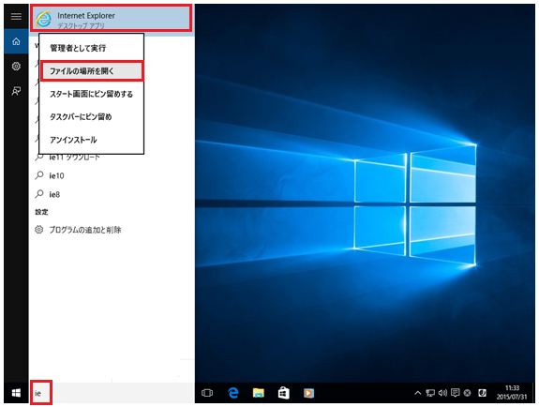The image size is (539, 407).
Task: Click the gear icon beside プログラムの追加と削除
Action: point(39,230)
